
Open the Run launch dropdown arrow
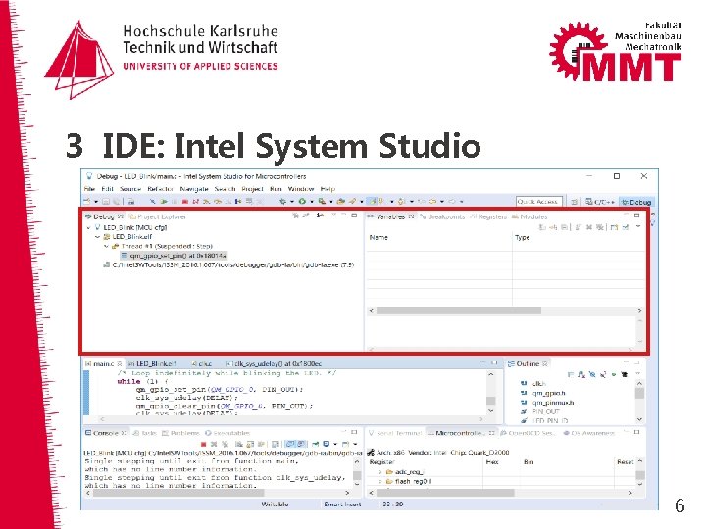[x=312, y=202]
